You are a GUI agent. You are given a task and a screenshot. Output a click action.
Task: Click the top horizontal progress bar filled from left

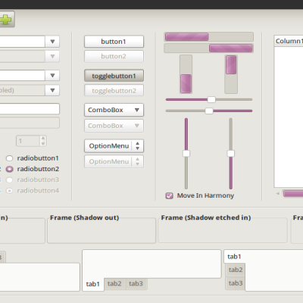(x=208, y=37)
